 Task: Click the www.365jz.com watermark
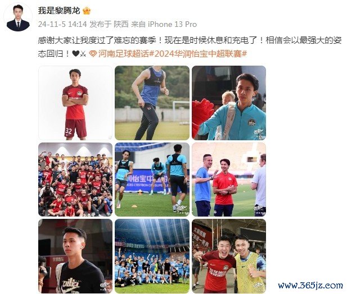(x=310, y=286)
